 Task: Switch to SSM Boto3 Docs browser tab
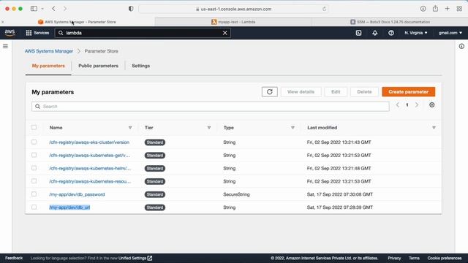point(390,22)
